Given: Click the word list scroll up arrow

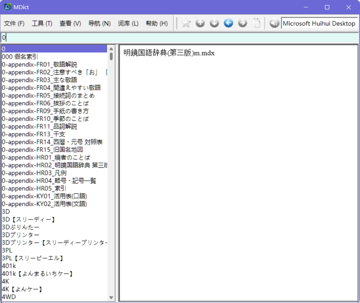Looking at the screenshot, I should pyautogui.click(x=111, y=49).
